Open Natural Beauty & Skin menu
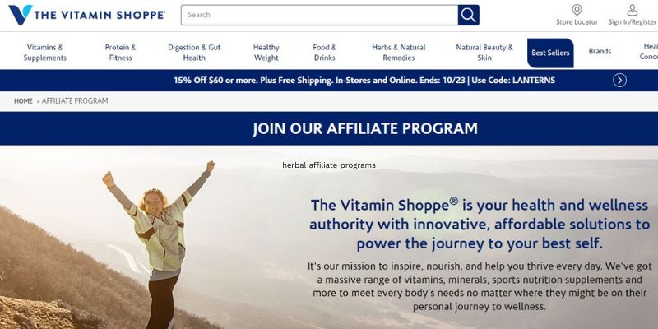 pyautogui.click(x=484, y=53)
